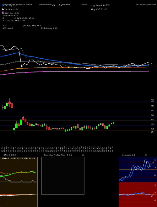Click the 'Stochastics & R' panel title
This screenshot has height=207, width=157.
(128, 155)
